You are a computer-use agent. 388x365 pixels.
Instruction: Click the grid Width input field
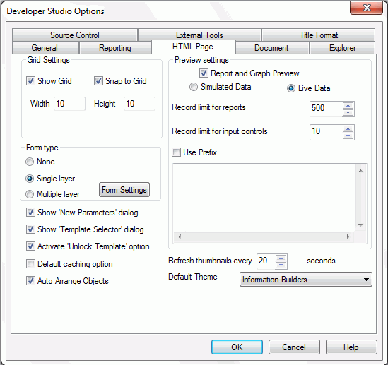pyautogui.click(x=69, y=104)
